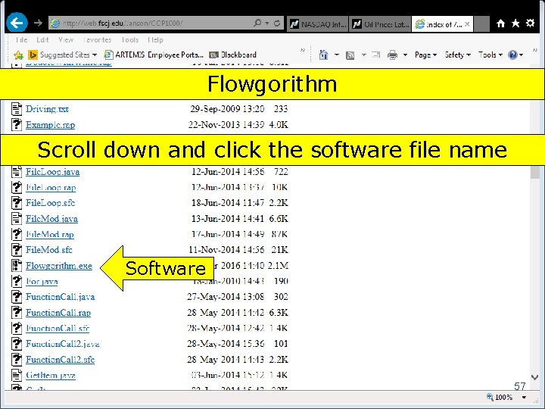Open the Edit menu

[42, 40]
